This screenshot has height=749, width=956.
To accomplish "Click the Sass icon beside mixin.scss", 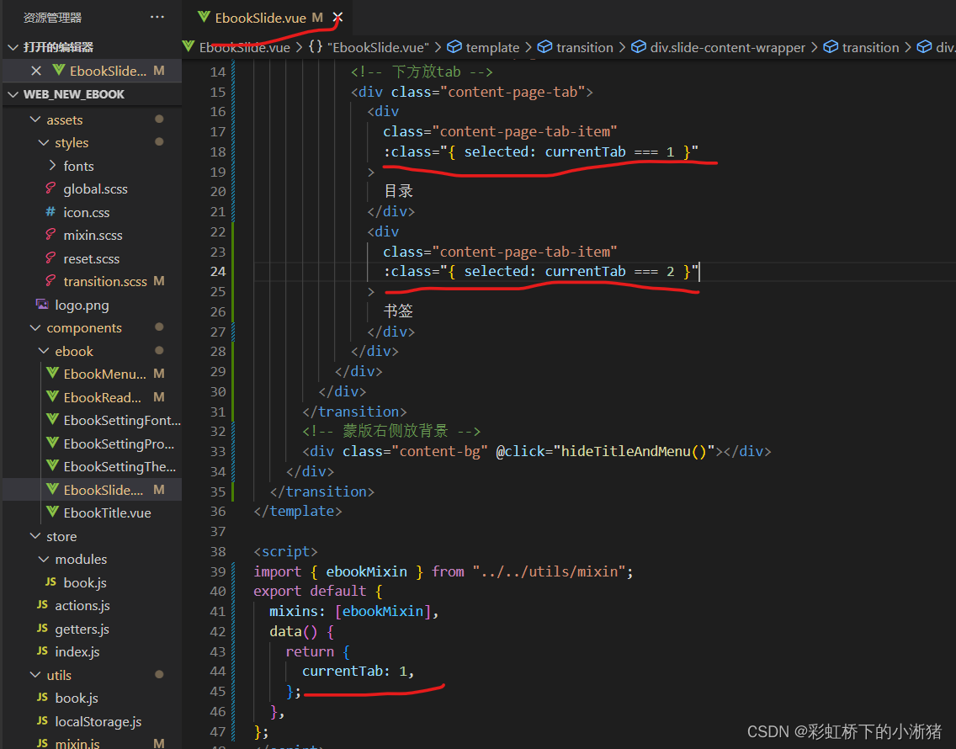I will point(50,235).
